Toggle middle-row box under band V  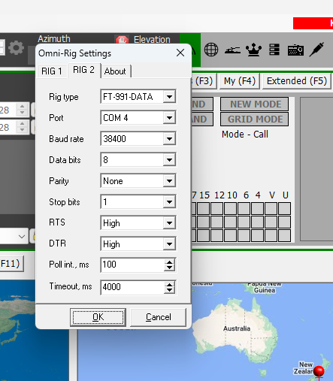pos(271,222)
